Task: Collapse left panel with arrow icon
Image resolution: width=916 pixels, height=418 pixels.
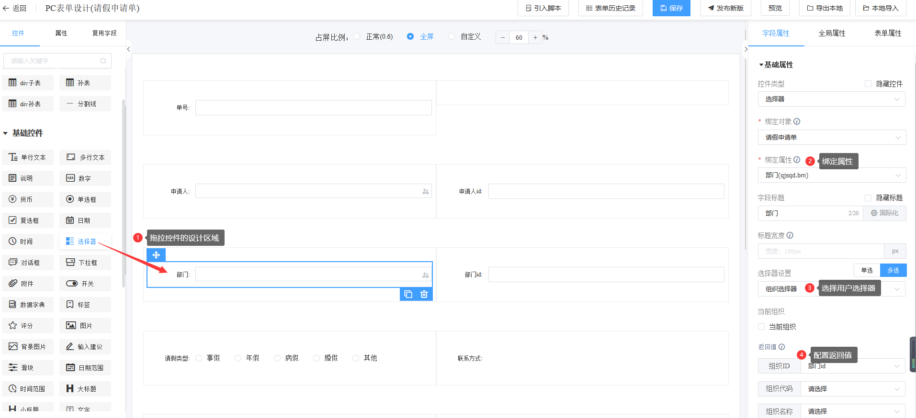Action: click(128, 49)
